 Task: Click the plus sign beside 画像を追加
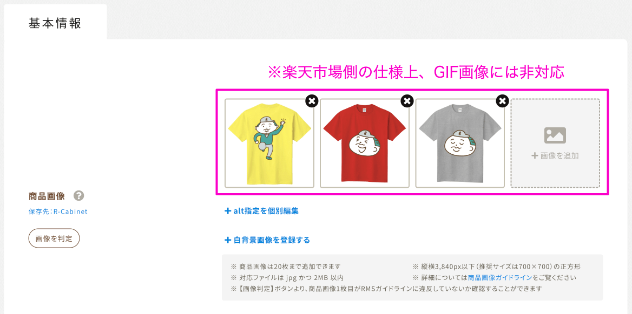pos(535,155)
